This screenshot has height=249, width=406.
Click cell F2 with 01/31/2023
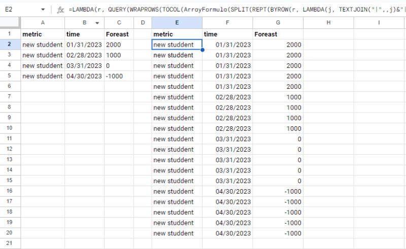coord(227,45)
